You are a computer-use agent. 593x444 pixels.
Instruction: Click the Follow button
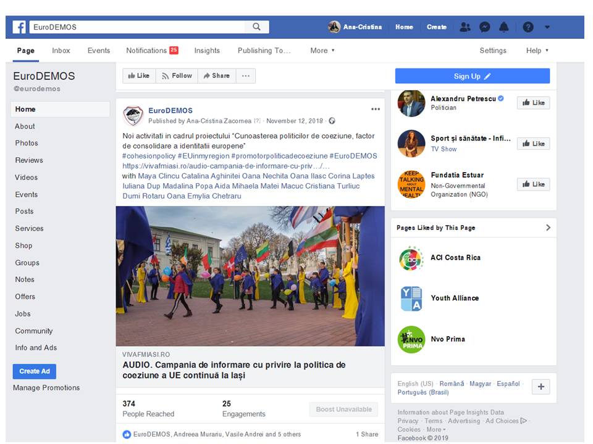pyautogui.click(x=177, y=76)
